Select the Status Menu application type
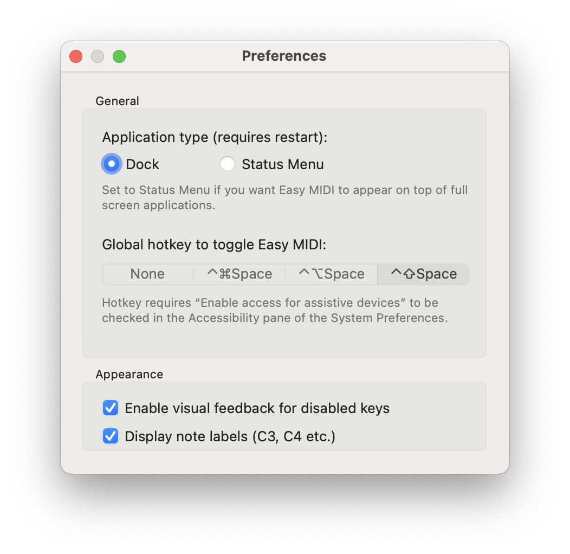The image size is (570, 554). [227, 164]
